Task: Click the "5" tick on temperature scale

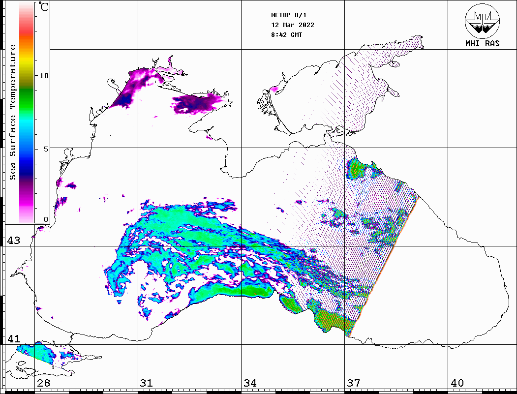Action: click(46, 149)
